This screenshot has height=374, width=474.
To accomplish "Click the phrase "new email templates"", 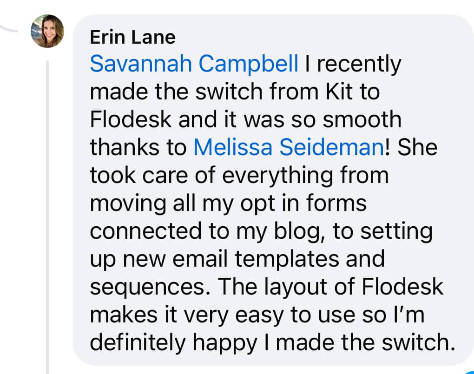I will pos(231,259).
